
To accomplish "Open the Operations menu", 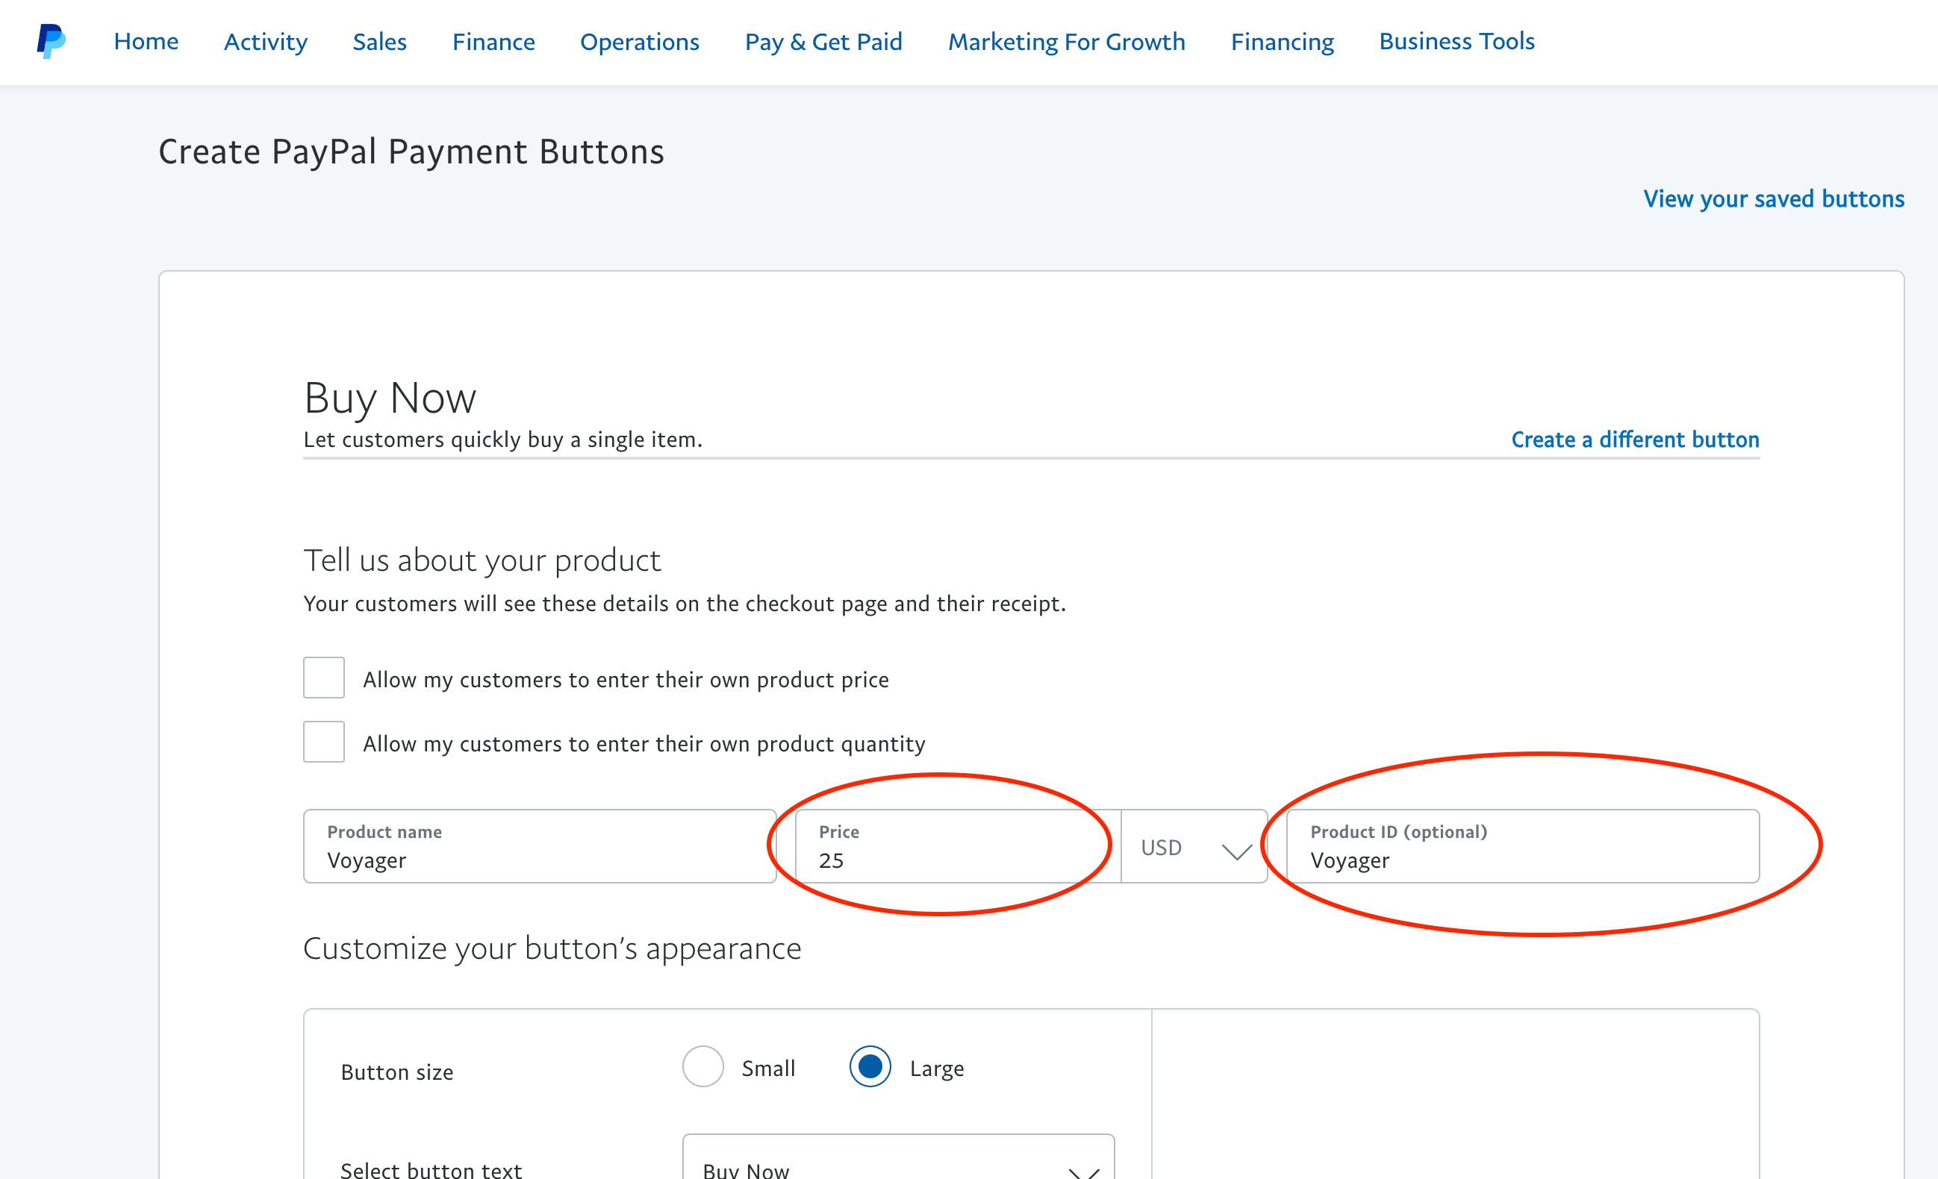I will (640, 42).
